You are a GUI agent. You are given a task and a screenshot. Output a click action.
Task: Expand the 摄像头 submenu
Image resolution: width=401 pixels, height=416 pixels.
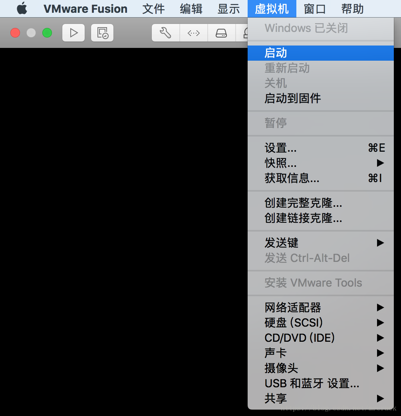tap(321, 368)
